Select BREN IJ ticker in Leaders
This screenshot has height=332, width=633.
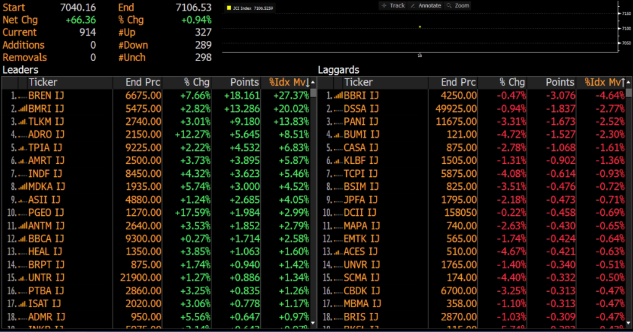click(x=46, y=96)
